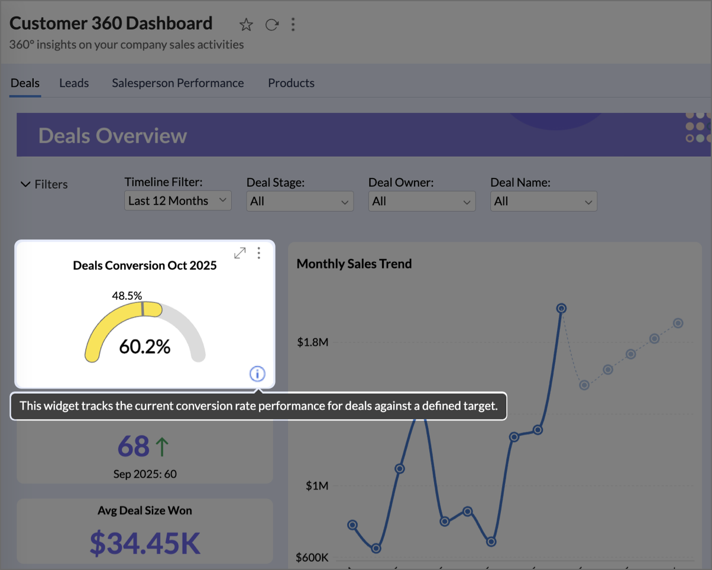Select the Deals tab
The image size is (712, 570).
25,83
